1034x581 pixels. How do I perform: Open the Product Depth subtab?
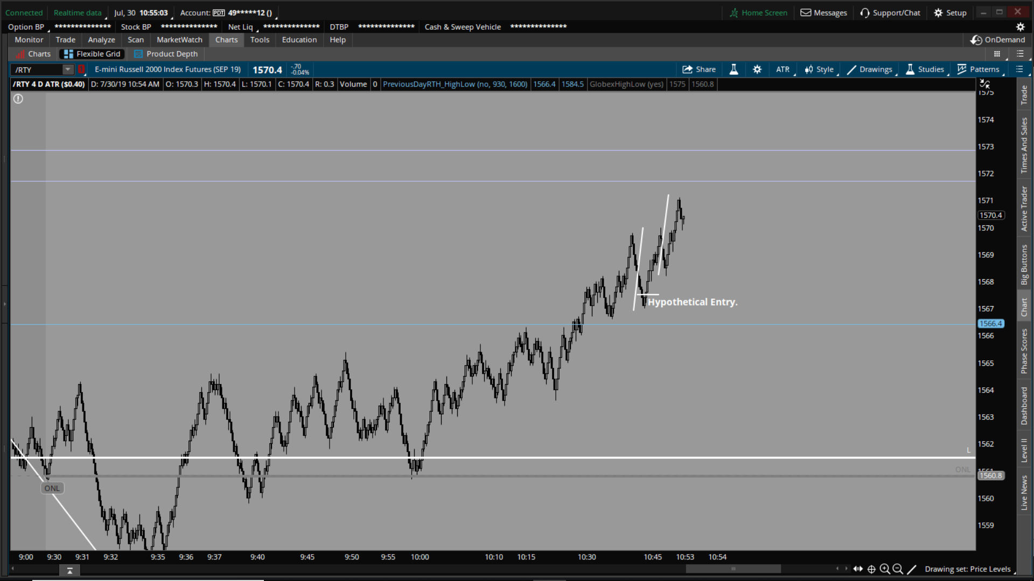[x=166, y=54]
